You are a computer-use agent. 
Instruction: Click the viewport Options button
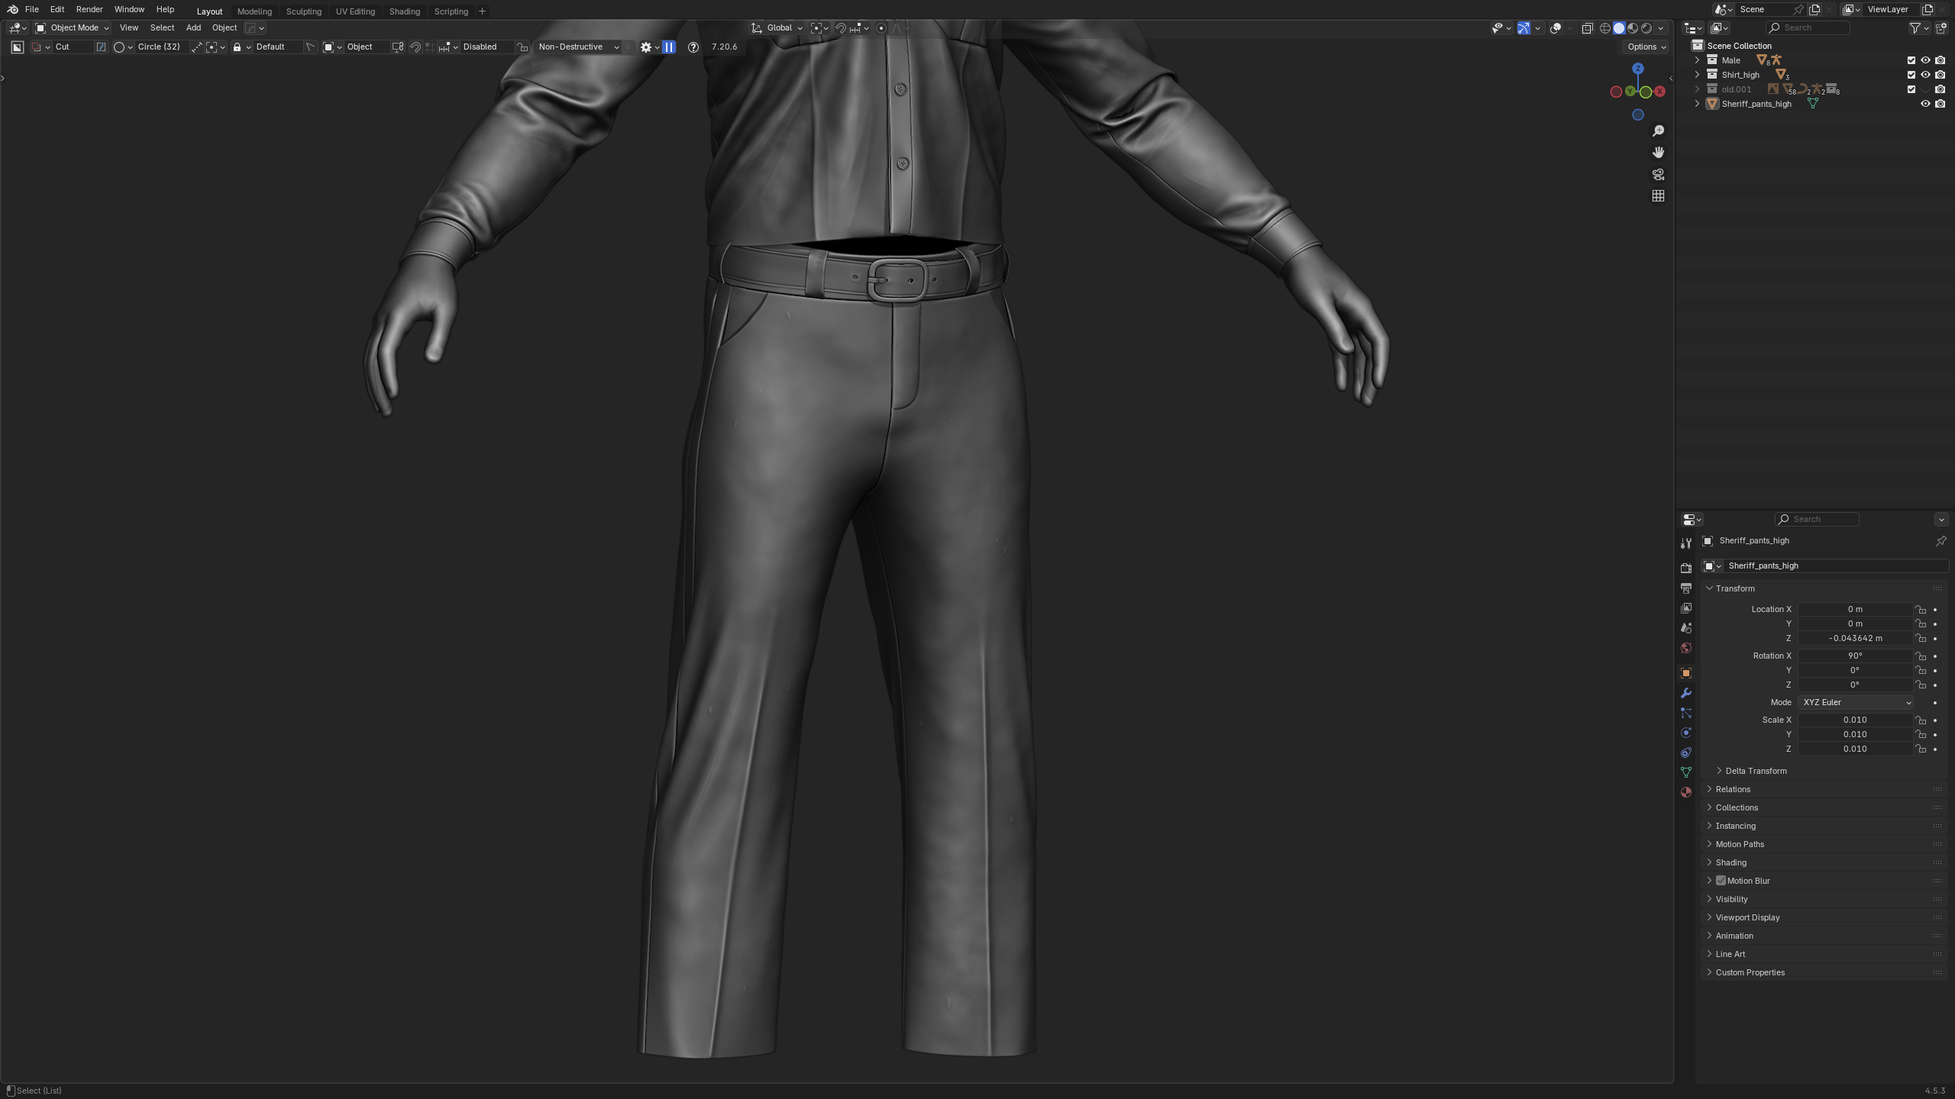point(1646,47)
